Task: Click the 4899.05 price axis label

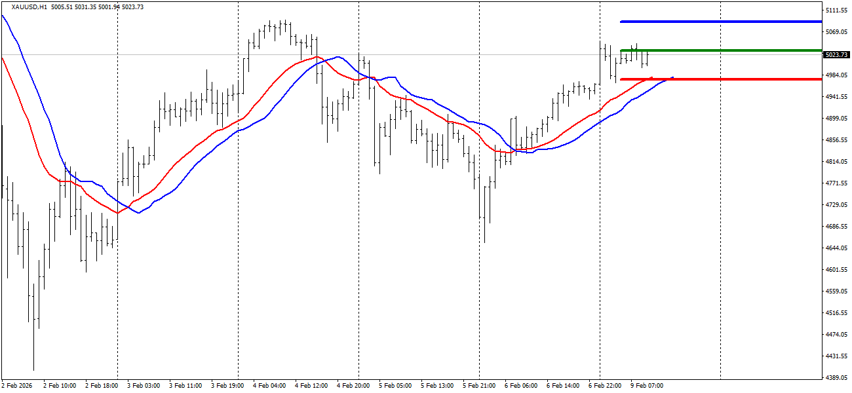Action: pos(837,119)
